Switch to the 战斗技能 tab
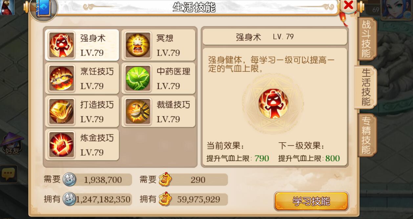This screenshot has width=413, height=219. [x=366, y=39]
